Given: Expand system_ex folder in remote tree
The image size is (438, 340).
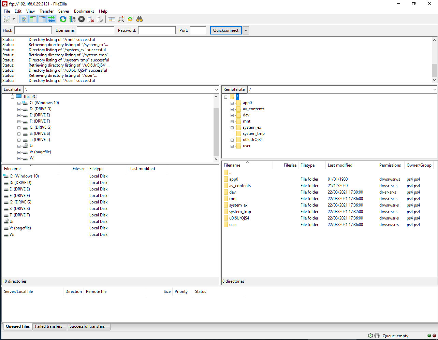Looking at the screenshot, I should (232, 127).
